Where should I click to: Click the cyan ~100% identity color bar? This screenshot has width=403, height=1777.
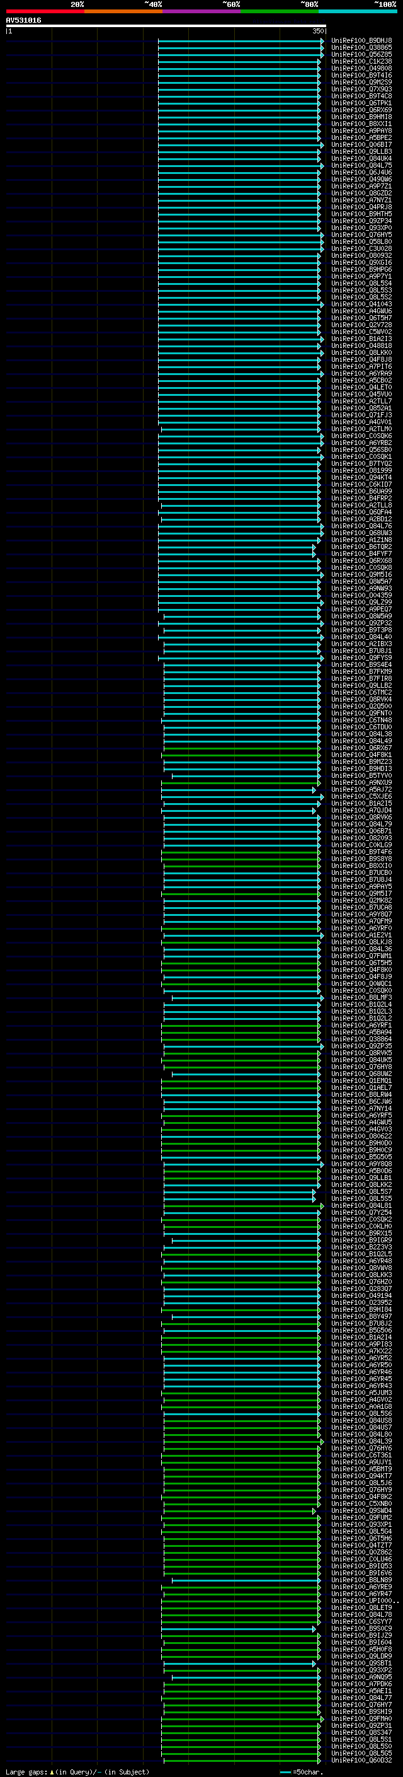(x=358, y=11)
